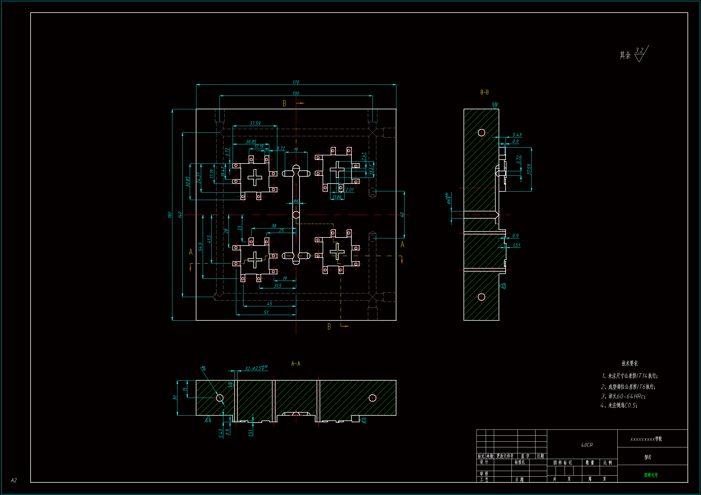Select the A-A section view title
This screenshot has height=495, width=701.
pyautogui.click(x=296, y=364)
